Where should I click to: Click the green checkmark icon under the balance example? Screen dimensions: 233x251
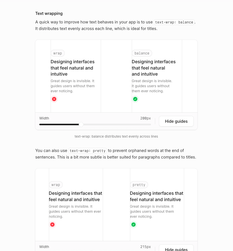[x=135, y=99]
